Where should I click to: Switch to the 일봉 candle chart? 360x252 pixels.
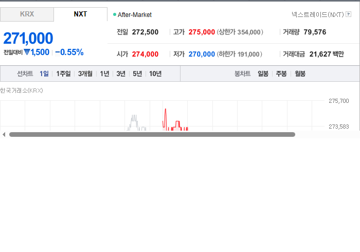263,74
